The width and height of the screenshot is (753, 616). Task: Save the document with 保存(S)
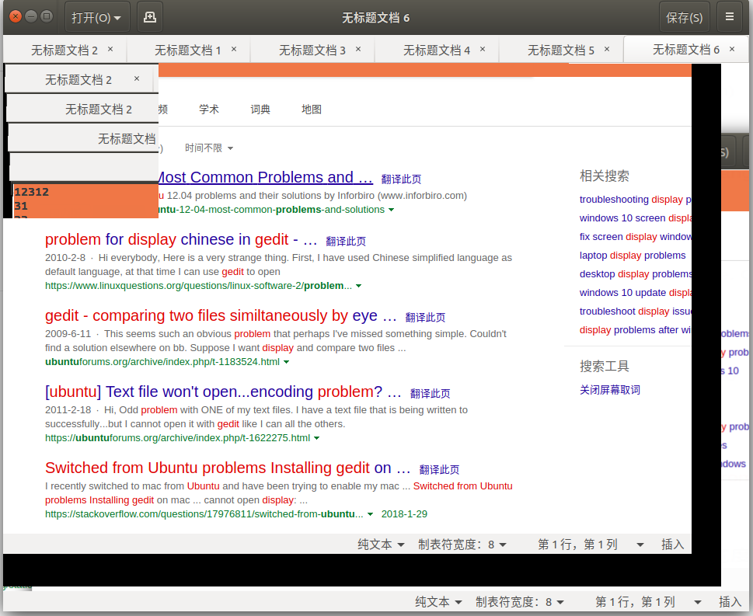(685, 17)
